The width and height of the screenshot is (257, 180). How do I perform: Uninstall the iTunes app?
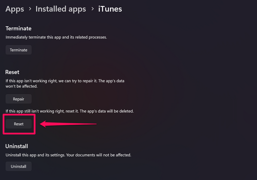click(x=19, y=167)
